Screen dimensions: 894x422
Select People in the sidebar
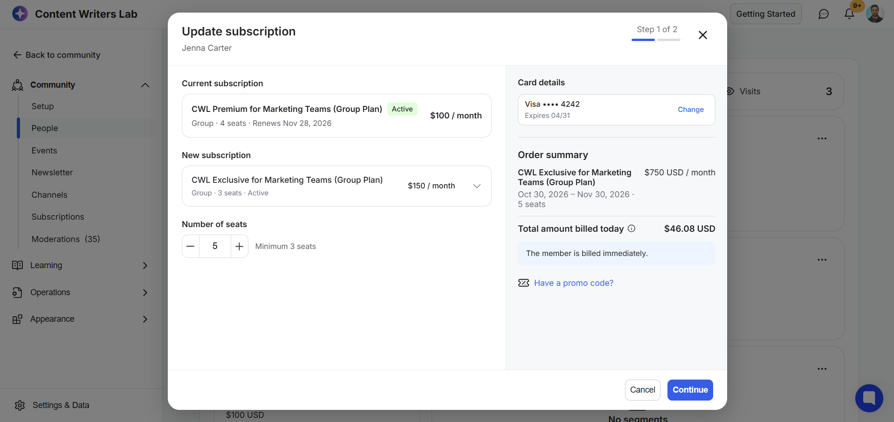click(45, 128)
